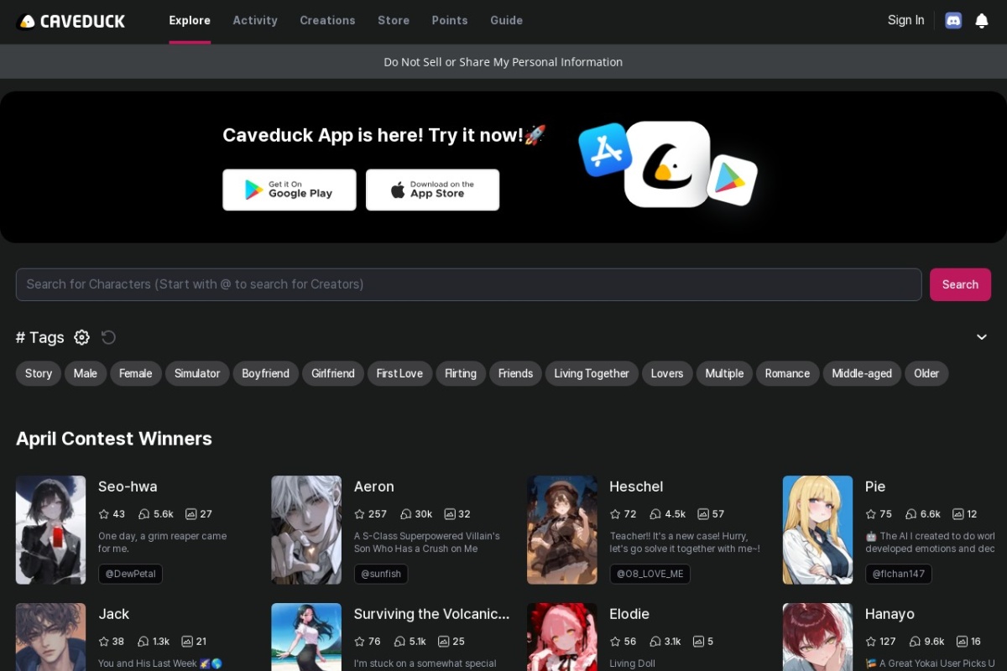This screenshot has height=671, width=1007.
Task: Open the Store menu item
Action: pyautogui.click(x=394, y=20)
